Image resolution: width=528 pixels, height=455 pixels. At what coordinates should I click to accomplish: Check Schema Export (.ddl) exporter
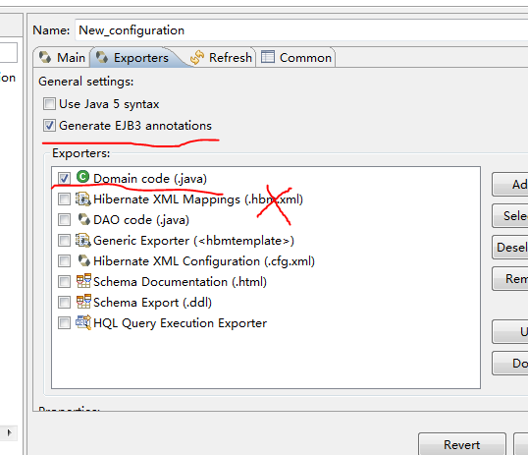click(64, 303)
